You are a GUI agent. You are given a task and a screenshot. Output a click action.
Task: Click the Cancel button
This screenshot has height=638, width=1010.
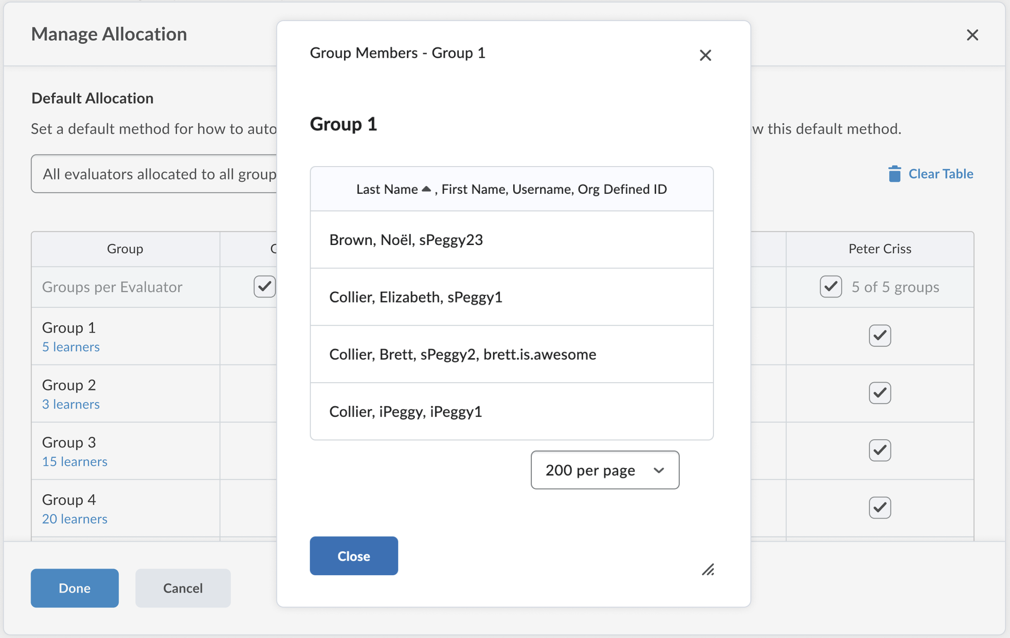pos(183,588)
